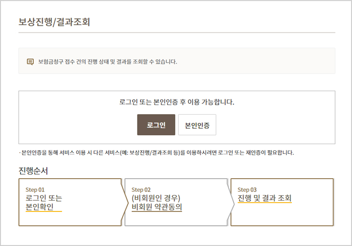The height and width of the screenshot is (246, 352).
Task: Click the (비회원인 경우) text
Action: pyautogui.click(x=156, y=198)
